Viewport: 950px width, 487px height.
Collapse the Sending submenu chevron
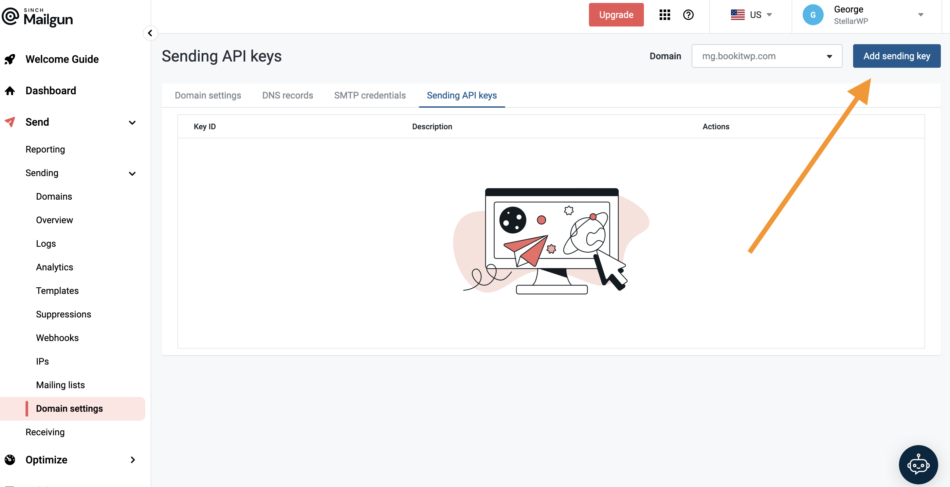click(132, 174)
